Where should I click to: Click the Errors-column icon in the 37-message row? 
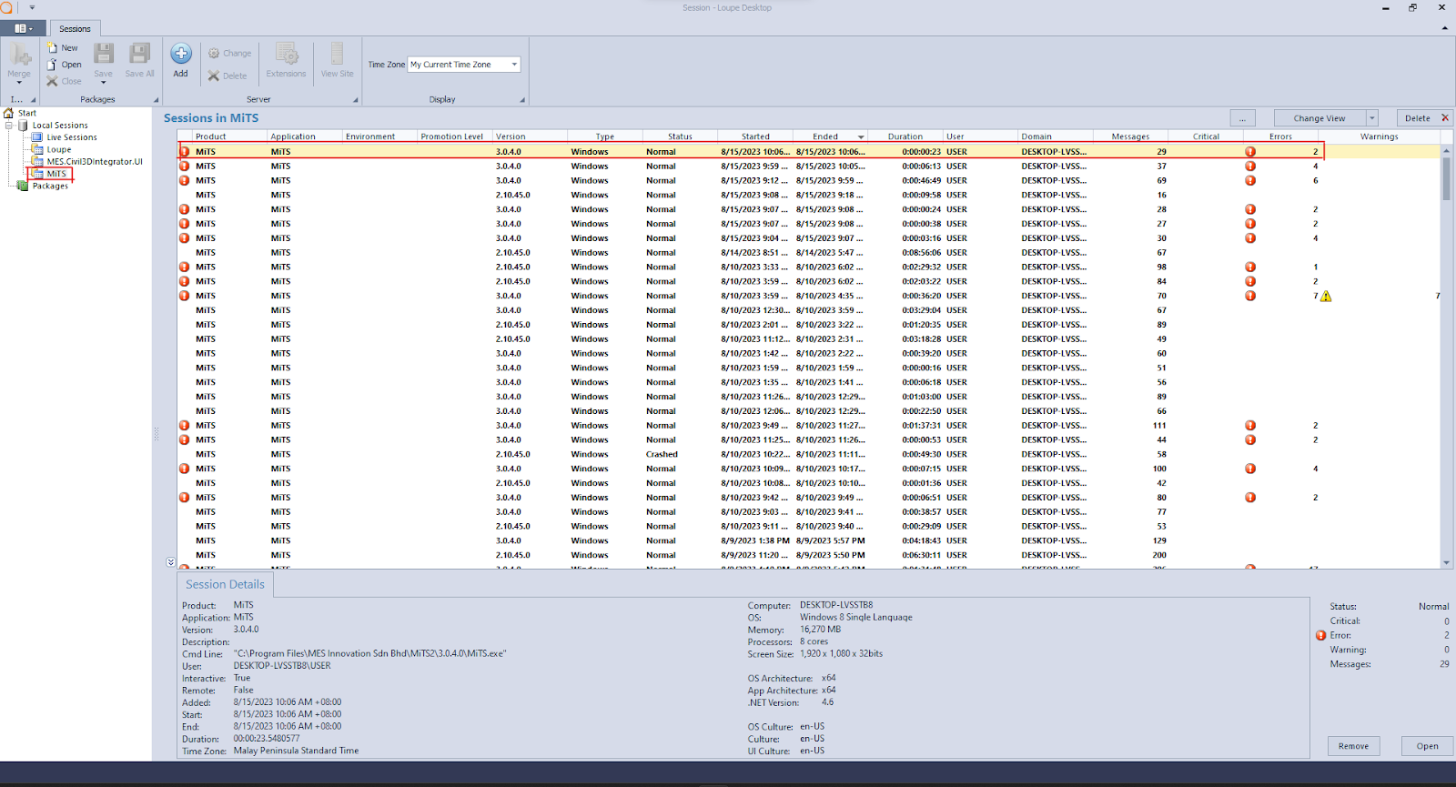click(1250, 166)
